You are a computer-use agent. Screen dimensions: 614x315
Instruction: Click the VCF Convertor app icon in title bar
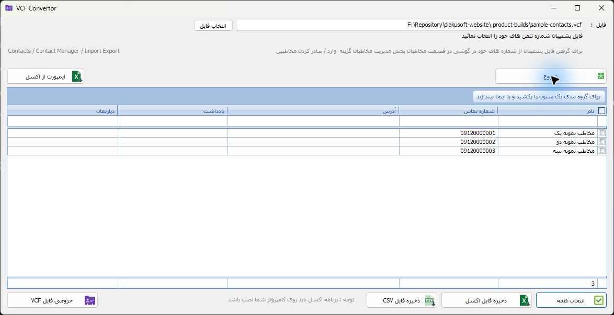coord(9,8)
